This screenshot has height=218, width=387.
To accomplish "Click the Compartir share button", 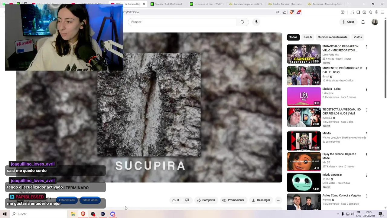I will click(206, 200).
